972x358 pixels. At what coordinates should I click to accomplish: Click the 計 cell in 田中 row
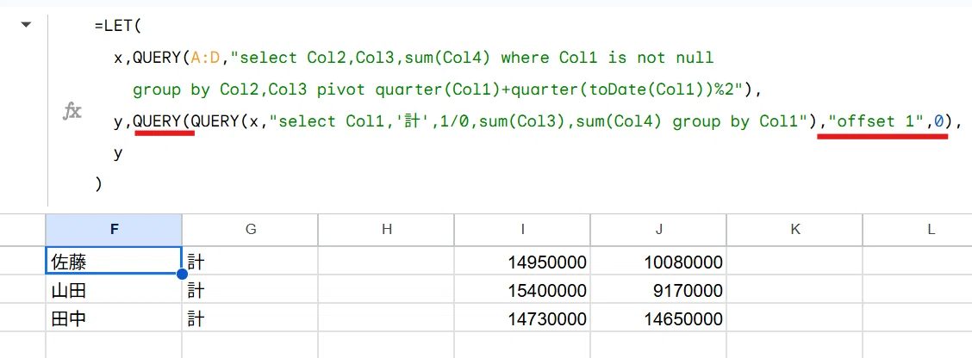251,318
